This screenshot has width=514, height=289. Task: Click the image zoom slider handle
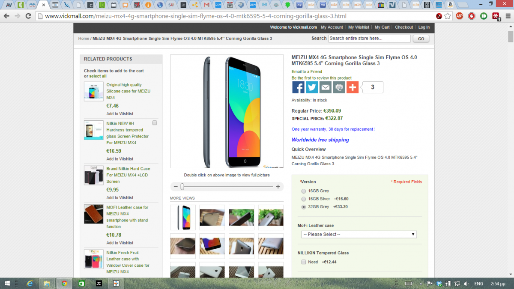click(x=182, y=187)
